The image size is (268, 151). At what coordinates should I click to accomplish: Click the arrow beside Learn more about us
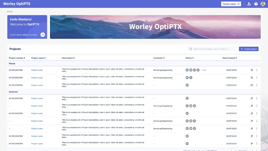point(43,35)
